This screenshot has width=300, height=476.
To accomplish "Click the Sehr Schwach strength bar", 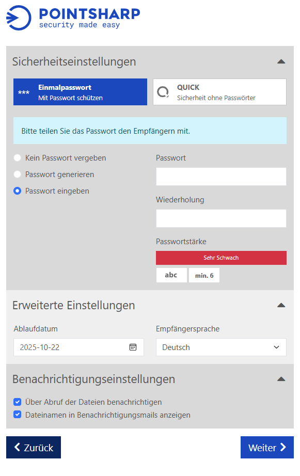I will pyautogui.click(x=221, y=258).
